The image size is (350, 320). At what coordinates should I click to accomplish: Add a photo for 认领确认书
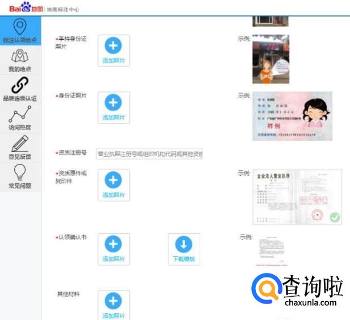113,249
